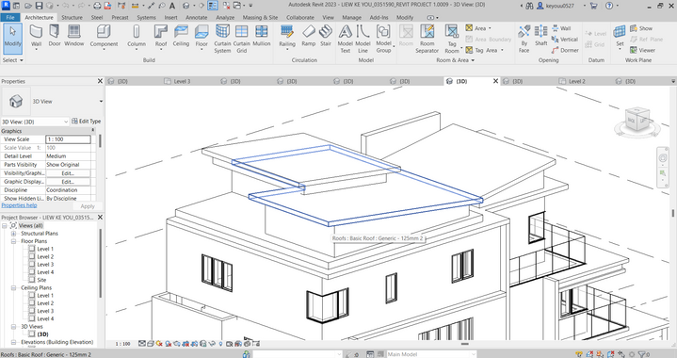Image resolution: width=677 pixels, height=358 pixels.
Task: Toggle Show work plane
Action: (x=640, y=28)
